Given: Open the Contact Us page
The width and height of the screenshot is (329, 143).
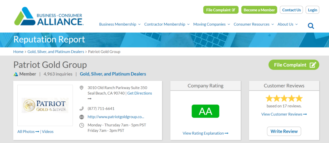Looking at the screenshot, I should (x=291, y=10).
